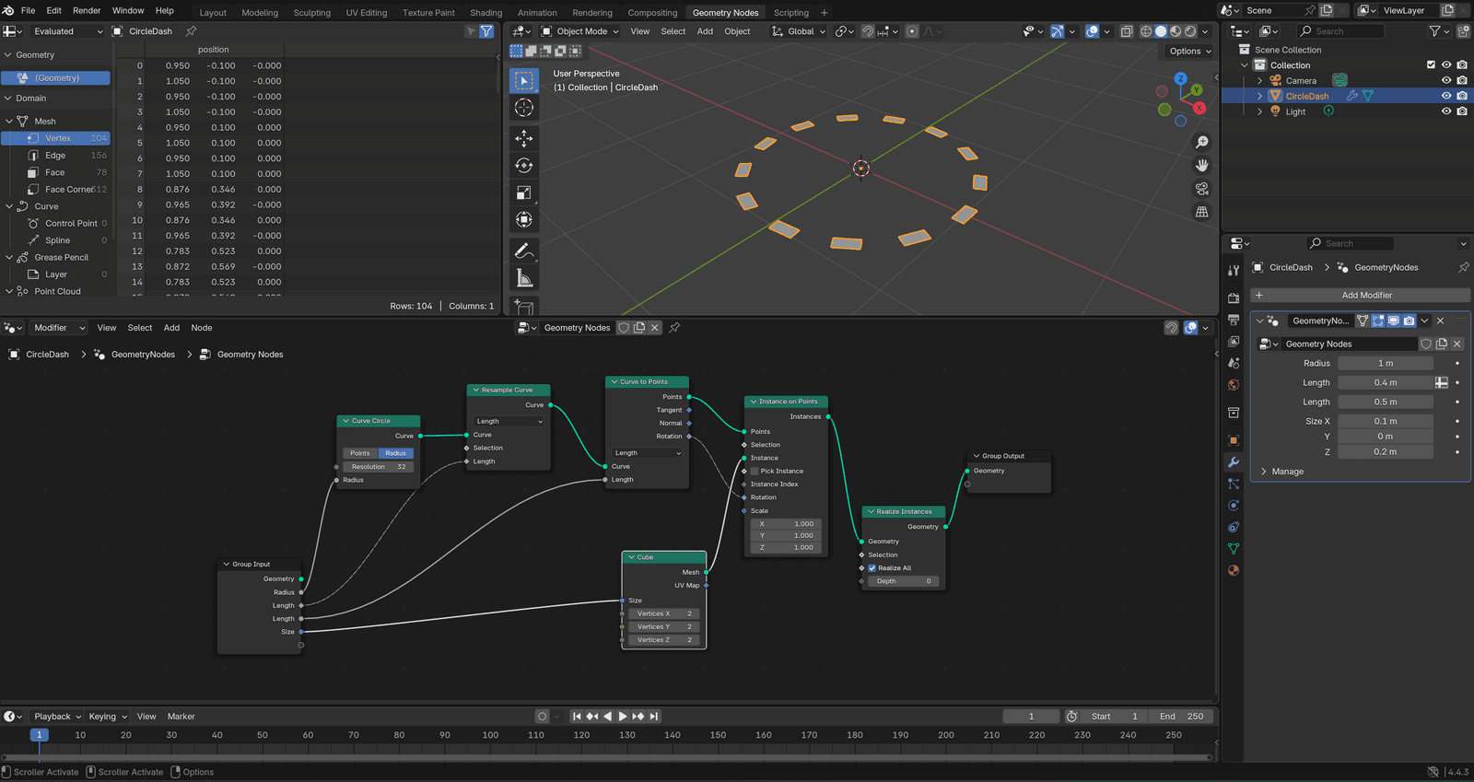Open the Object Constraints properties tab
Screen dimensions: 1474x782
pyautogui.click(x=1234, y=527)
